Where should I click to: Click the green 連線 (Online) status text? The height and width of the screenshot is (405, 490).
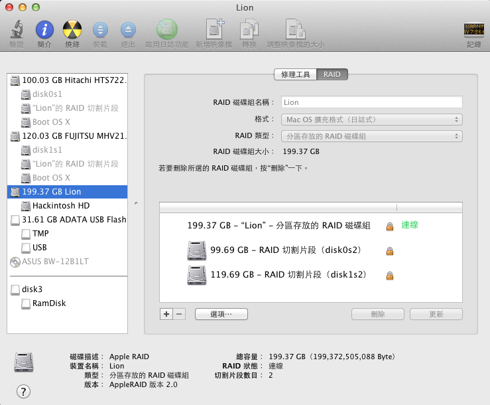pos(409,225)
